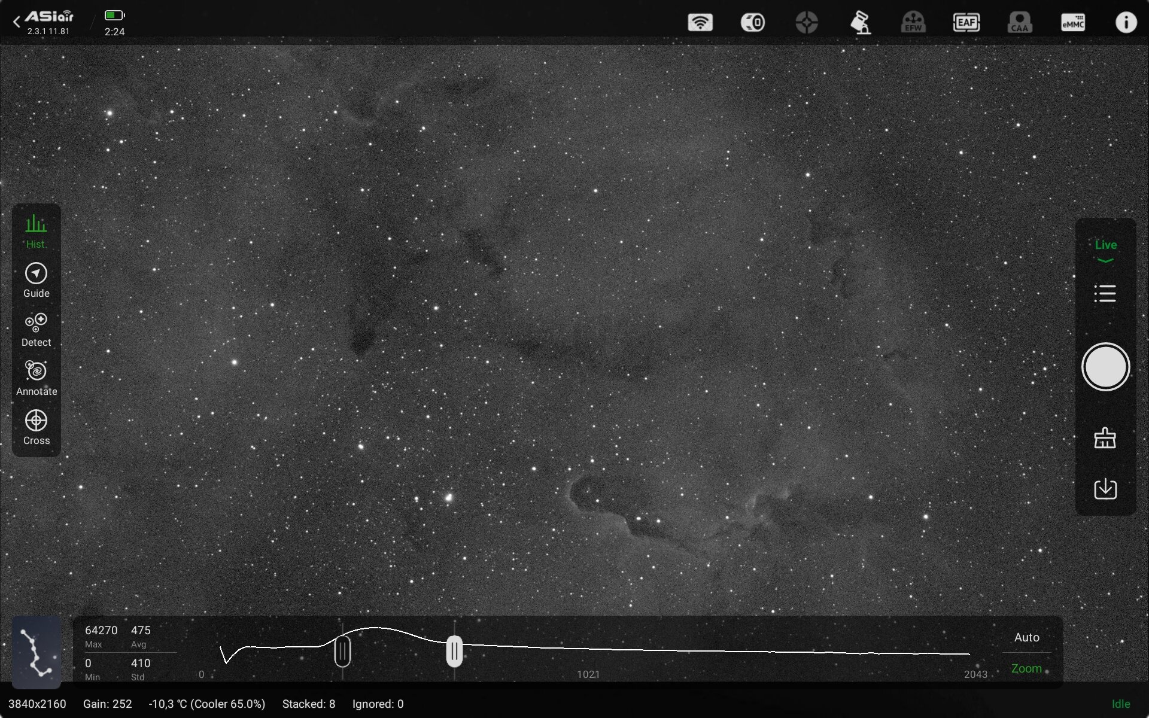The image size is (1149, 718).
Task: Open the stacking settings list menu
Action: click(1105, 293)
